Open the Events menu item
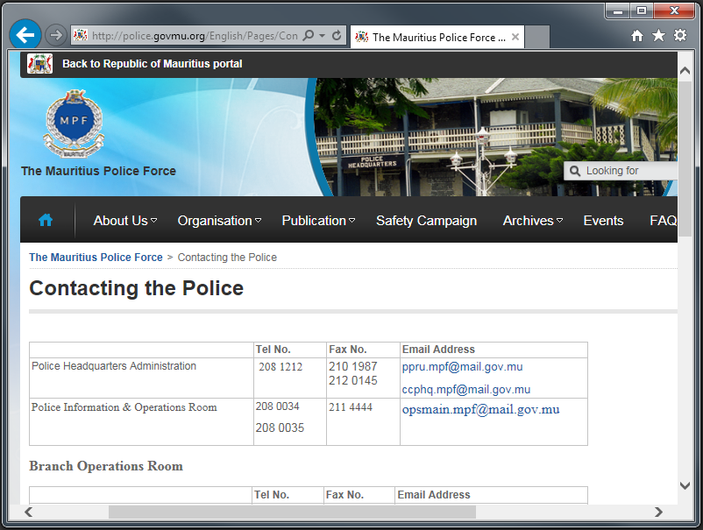 pos(603,221)
